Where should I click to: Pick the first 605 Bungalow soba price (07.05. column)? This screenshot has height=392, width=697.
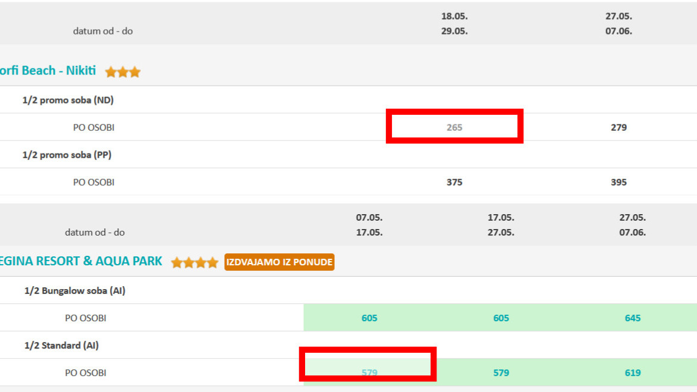(x=369, y=318)
